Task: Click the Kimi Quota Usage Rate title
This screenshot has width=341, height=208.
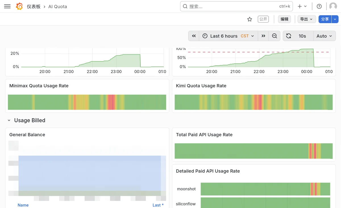Action: pyautogui.click(x=201, y=86)
